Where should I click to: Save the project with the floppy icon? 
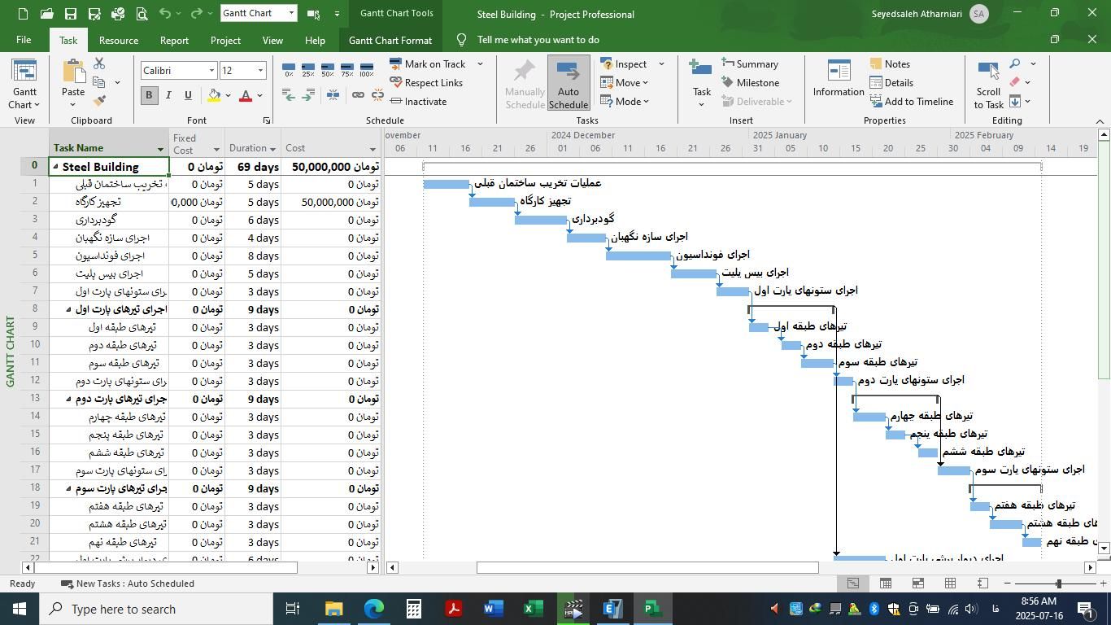tap(71, 14)
